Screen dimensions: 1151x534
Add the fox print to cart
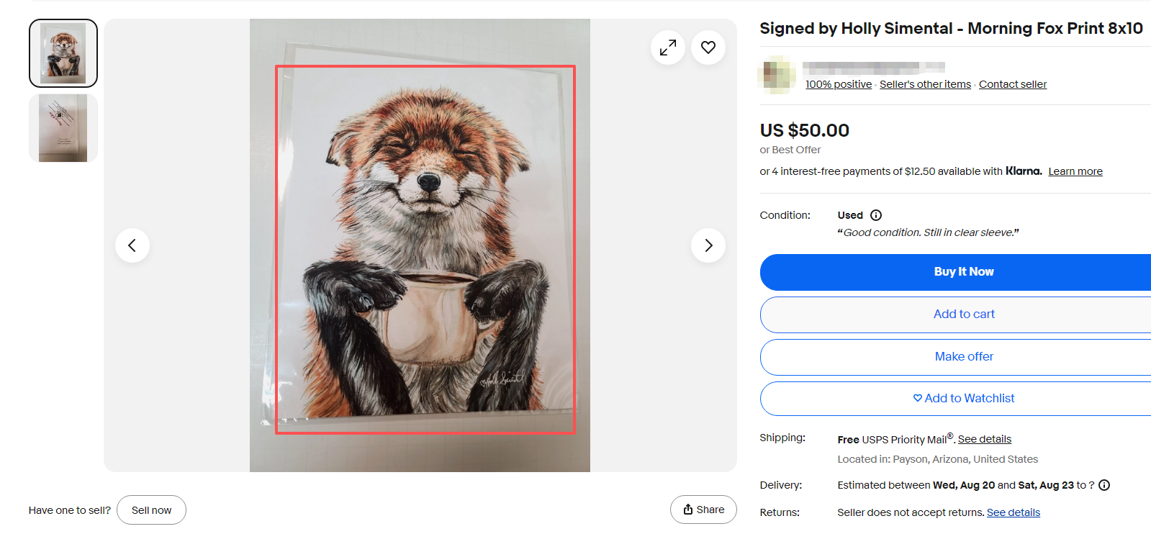click(963, 314)
